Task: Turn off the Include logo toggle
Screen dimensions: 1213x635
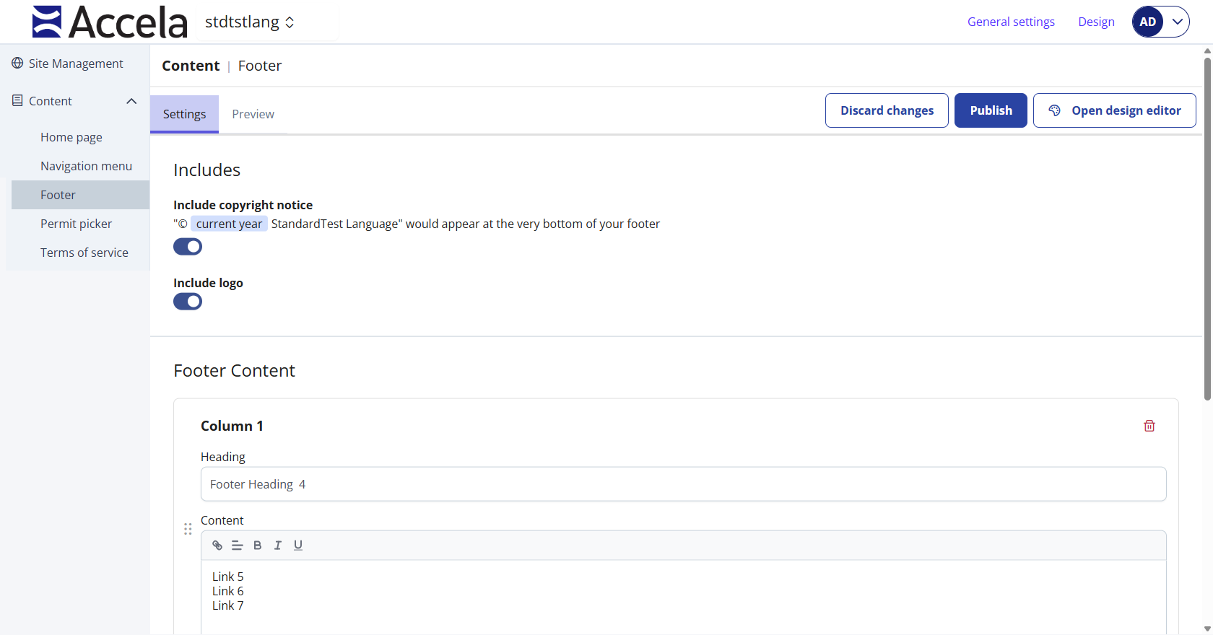Action: pos(188,302)
